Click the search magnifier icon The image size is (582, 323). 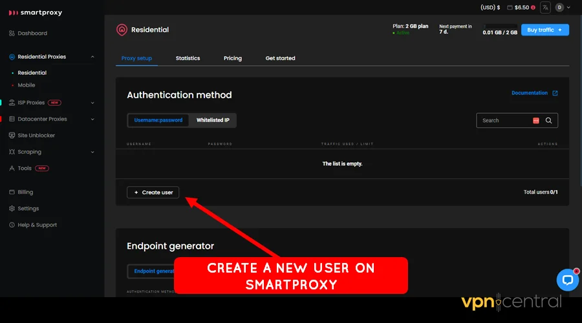click(x=548, y=121)
